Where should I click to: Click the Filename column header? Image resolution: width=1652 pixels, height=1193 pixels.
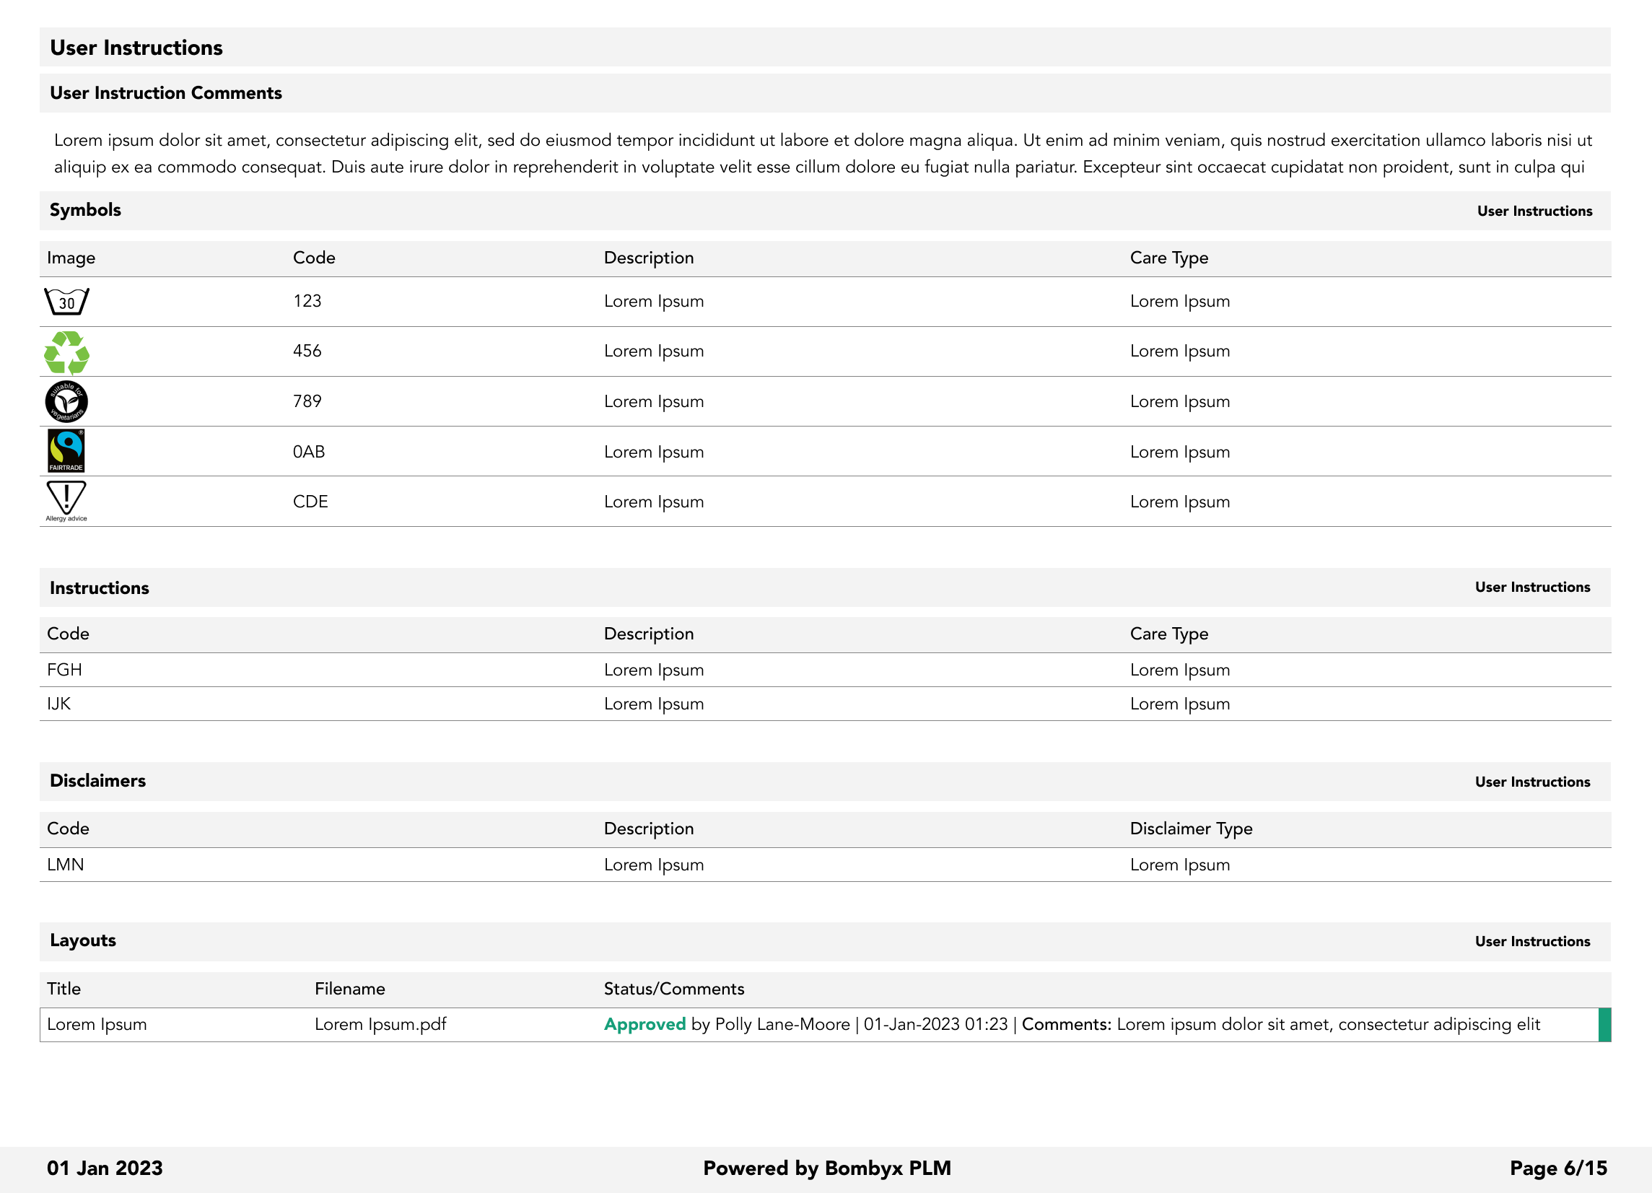(x=349, y=989)
